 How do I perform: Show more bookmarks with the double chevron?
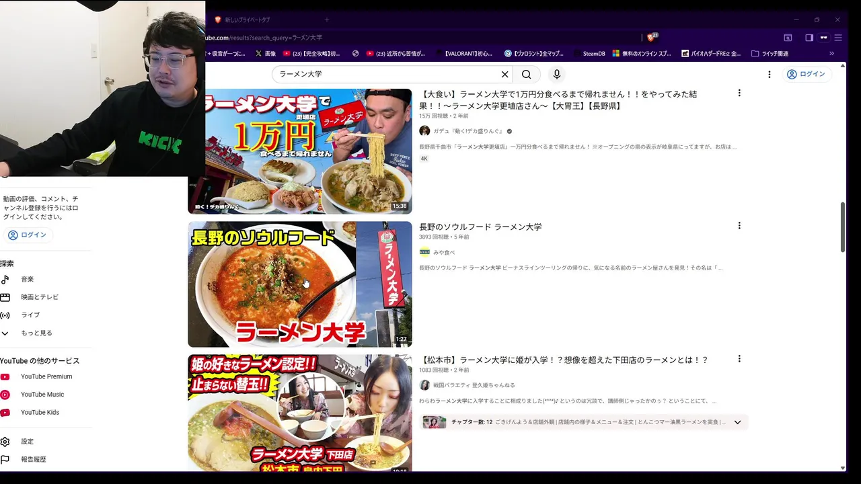coord(831,54)
